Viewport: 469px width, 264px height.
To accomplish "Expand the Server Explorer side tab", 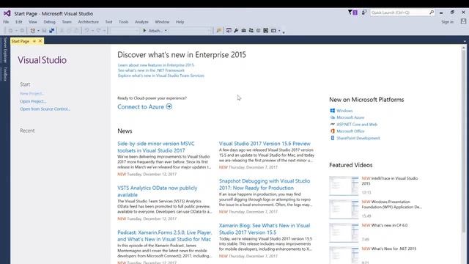I will click(5, 50).
